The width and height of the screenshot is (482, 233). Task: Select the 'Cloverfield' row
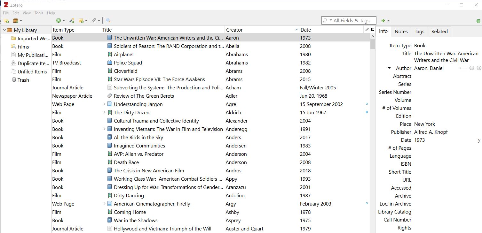point(210,71)
